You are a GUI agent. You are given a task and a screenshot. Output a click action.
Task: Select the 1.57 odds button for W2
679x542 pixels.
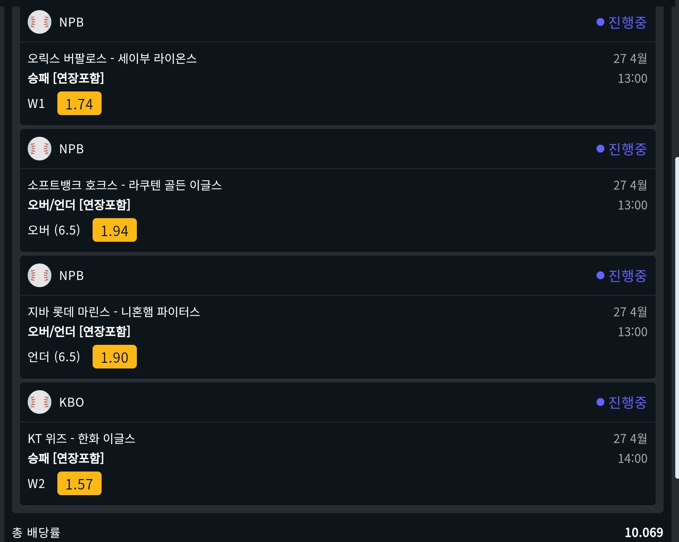[x=79, y=484]
